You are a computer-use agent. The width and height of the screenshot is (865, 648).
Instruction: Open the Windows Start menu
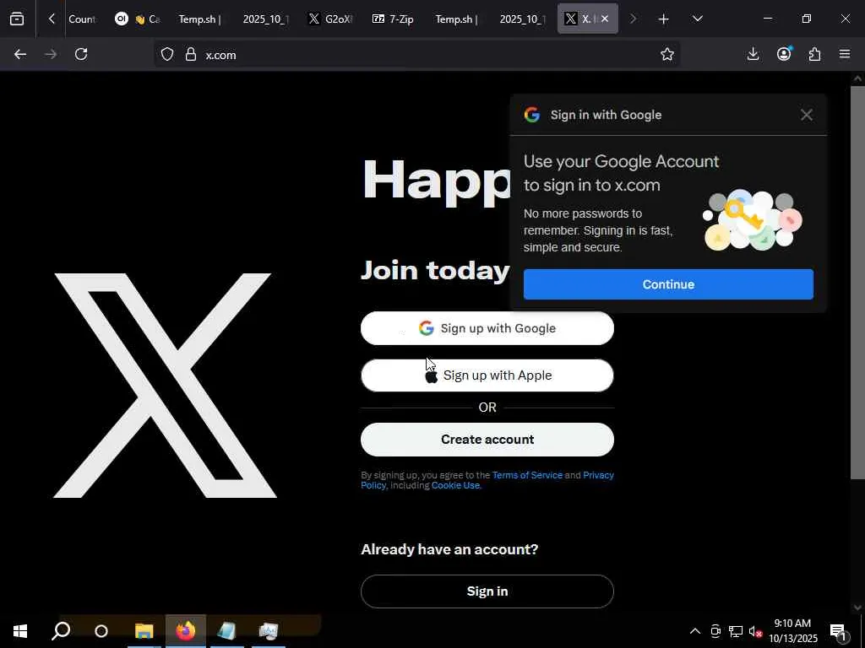pos(20,631)
